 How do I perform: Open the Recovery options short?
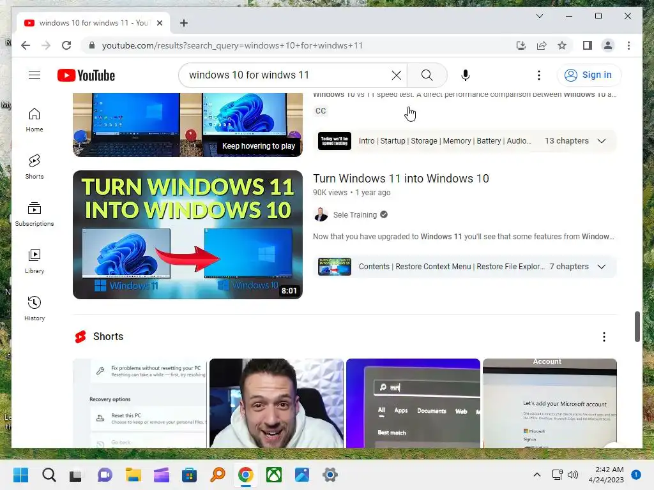coord(140,403)
